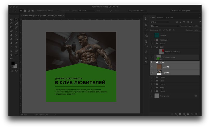Swap foreground and background colors

click(16, 62)
